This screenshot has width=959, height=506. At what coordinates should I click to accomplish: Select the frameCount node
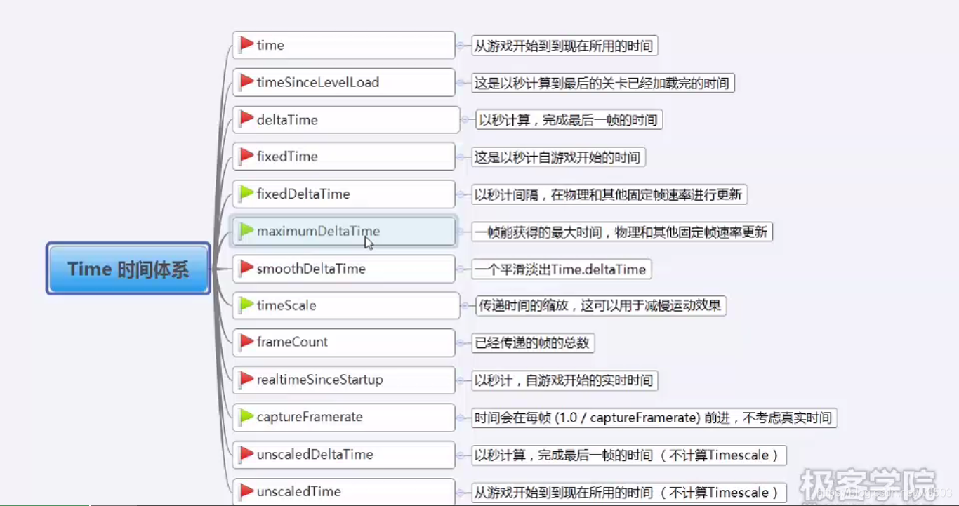(344, 342)
